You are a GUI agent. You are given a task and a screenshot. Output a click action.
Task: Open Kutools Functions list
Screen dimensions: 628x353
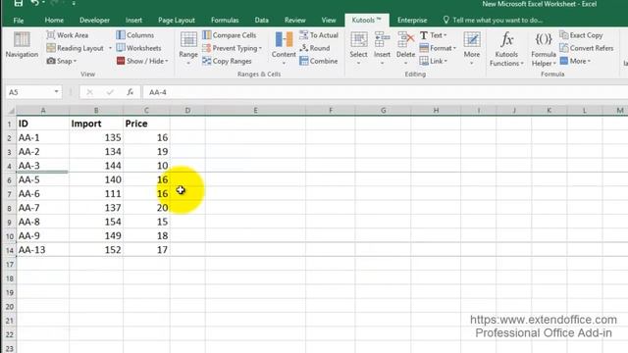[506, 49]
